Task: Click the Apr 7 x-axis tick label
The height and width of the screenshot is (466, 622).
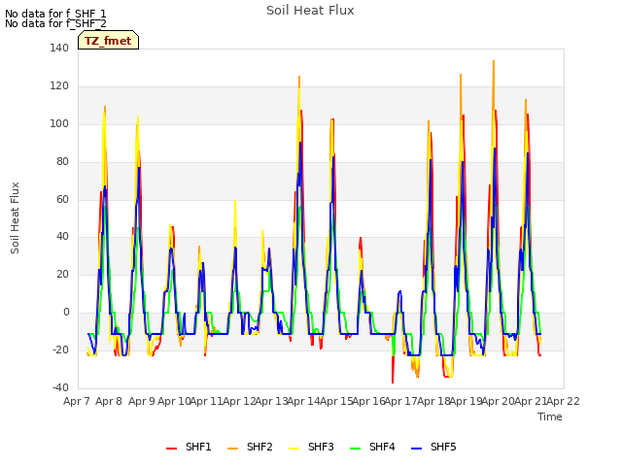Action: pos(77,401)
